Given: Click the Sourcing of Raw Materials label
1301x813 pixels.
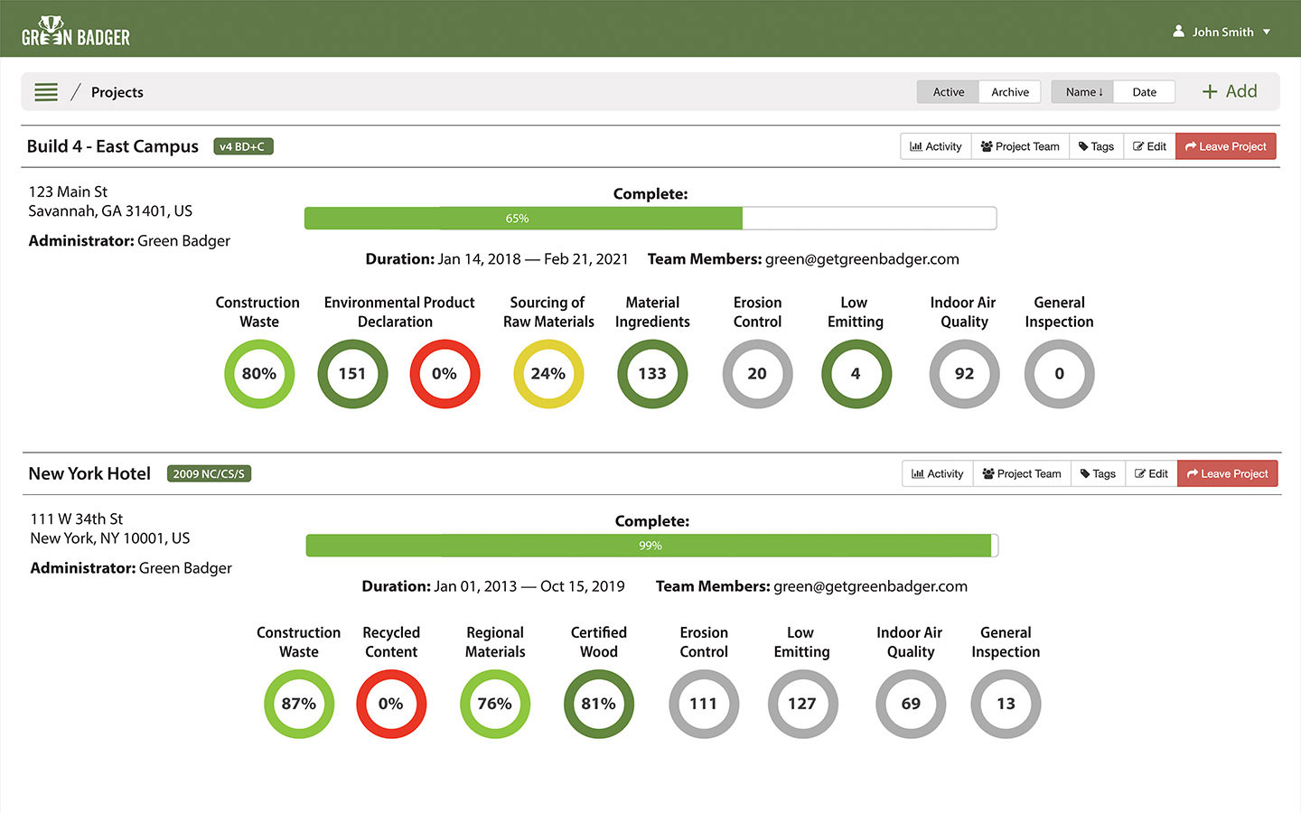Looking at the screenshot, I should pyautogui.click(x=548, y=313).
